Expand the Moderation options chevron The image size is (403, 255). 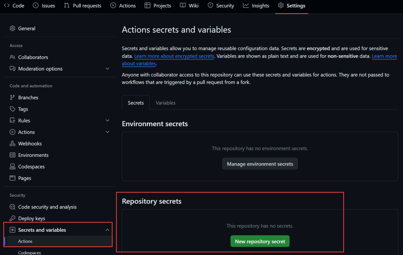pyautogui.click(x=108, y=69)
